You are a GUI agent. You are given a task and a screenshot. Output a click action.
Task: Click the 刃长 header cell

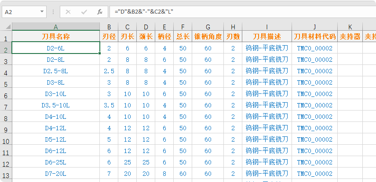[x=128, y=36]
